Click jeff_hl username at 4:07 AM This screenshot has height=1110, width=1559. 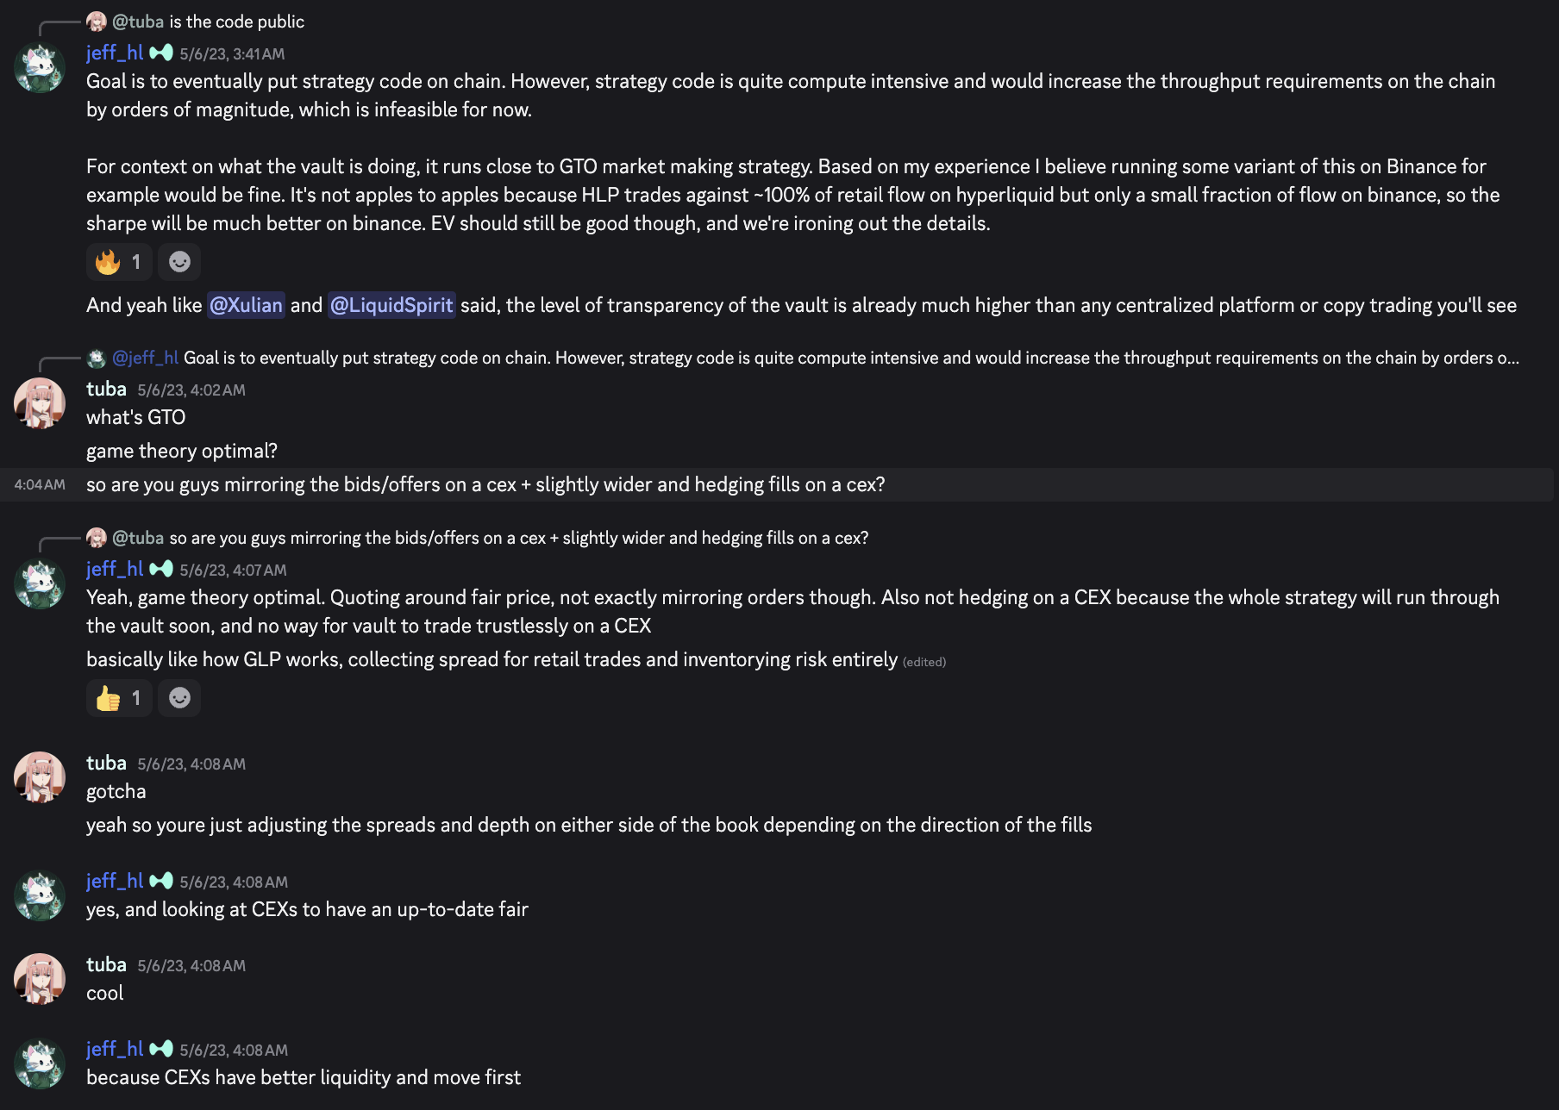click(x=114, y=569)
